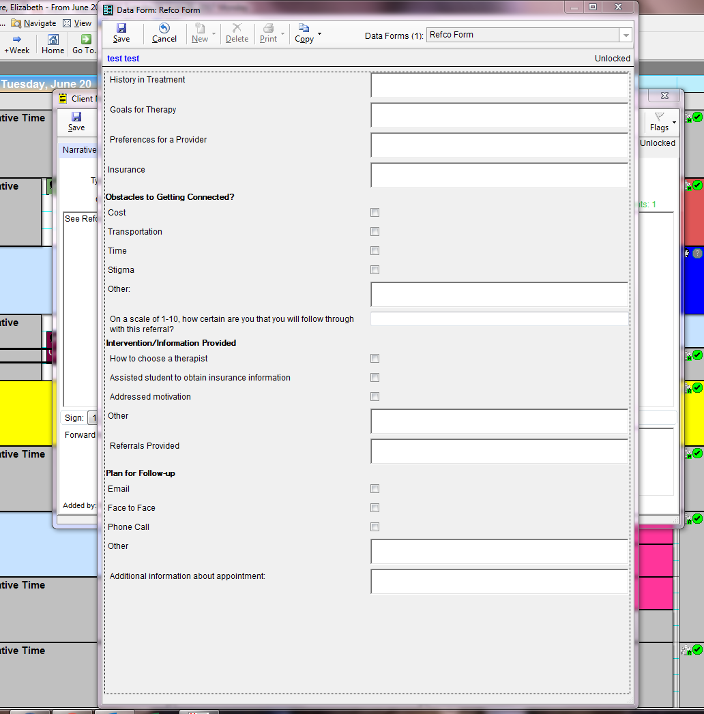This screenshot has width=704, height=714.
Task: Click the 'test test' patient name link
Action: pos(123,59)
